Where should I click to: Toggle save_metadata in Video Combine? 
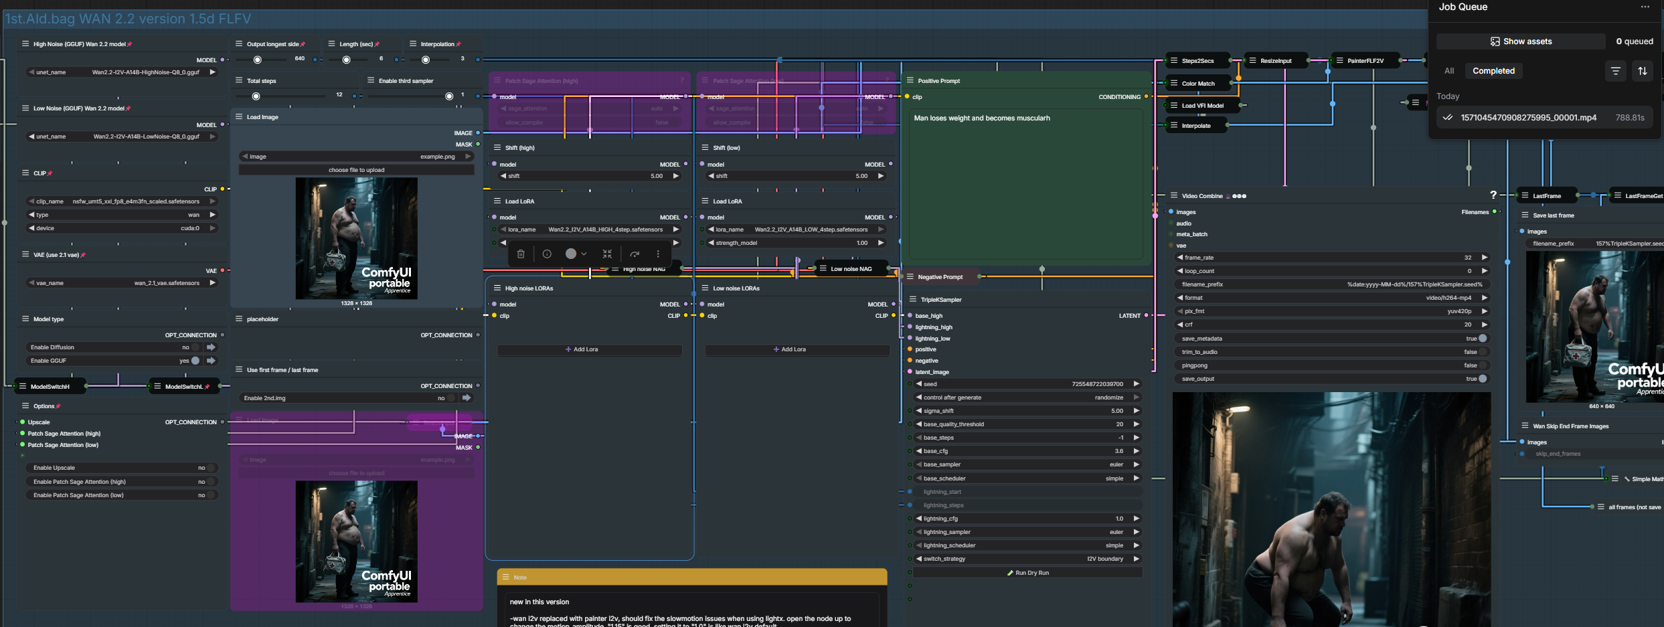coord(1483,339)
